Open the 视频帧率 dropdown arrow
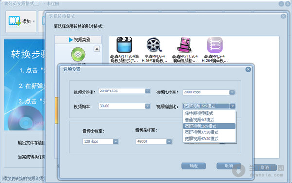The image size is (292, 183). pos(147,106)
